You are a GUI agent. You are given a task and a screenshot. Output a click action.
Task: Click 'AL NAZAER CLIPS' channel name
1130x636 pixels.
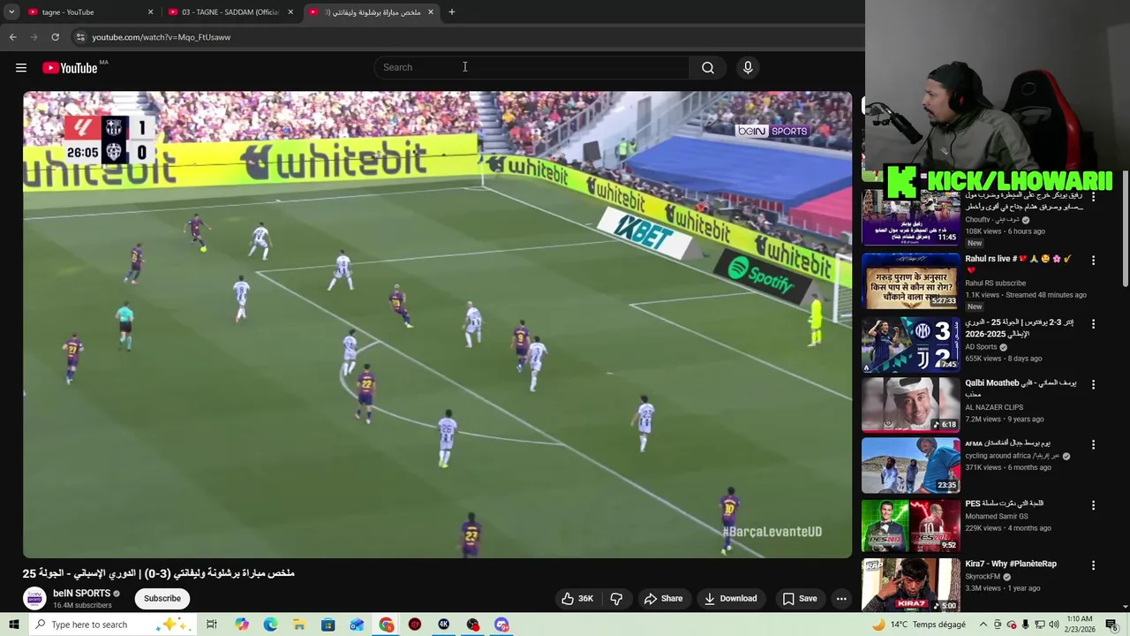(x=994, y=407)
